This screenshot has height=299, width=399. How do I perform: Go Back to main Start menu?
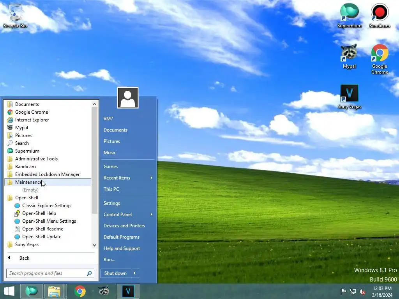(50, 258)
